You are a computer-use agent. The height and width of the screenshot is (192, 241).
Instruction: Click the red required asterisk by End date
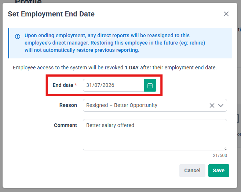tap(76, 85)
